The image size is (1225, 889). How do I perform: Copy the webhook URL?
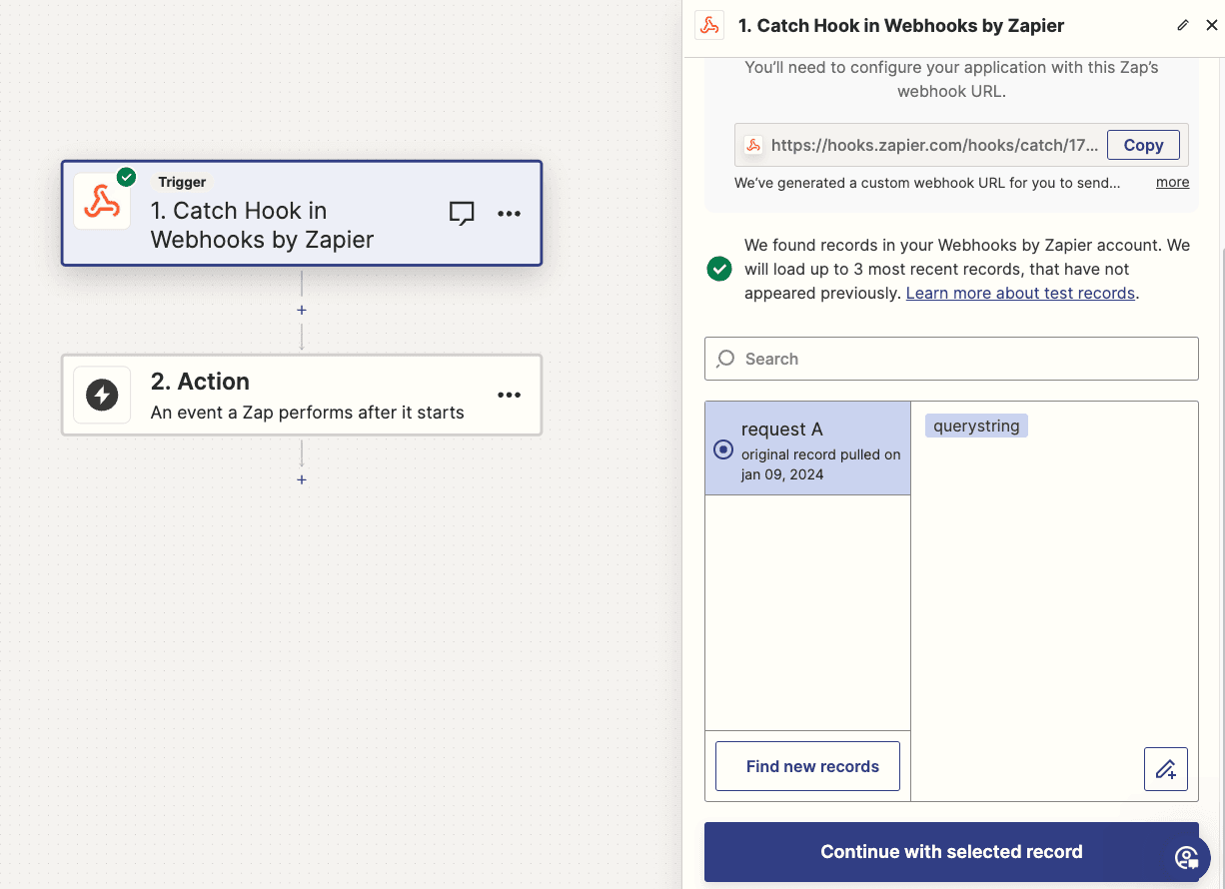1143,145
